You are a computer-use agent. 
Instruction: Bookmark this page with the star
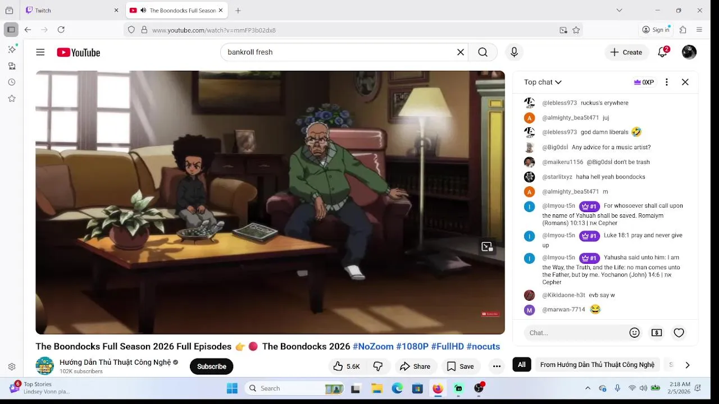click(576, 30)
